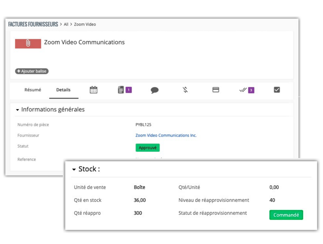Open the double-check approvals tab with badge 3
The image size is (323, 244).
coord(247,90)
